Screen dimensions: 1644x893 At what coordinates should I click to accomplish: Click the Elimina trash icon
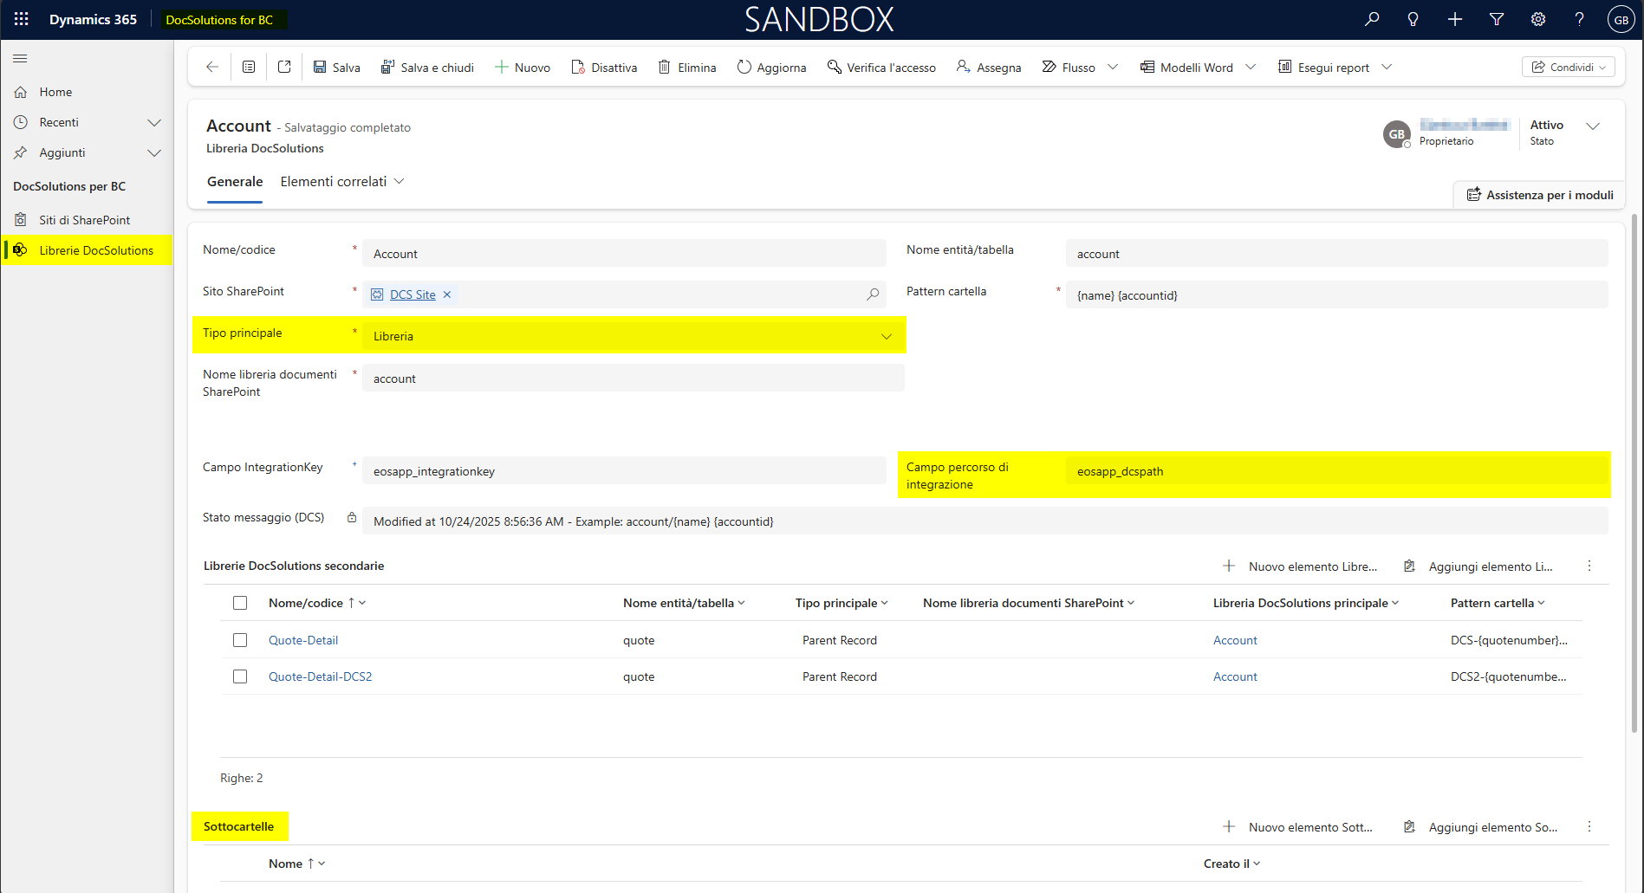pos(665,68)
